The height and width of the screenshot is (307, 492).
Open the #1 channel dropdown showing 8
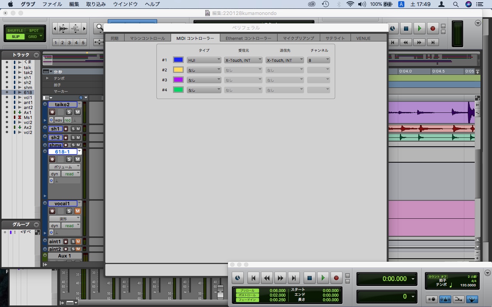[318, 60]
